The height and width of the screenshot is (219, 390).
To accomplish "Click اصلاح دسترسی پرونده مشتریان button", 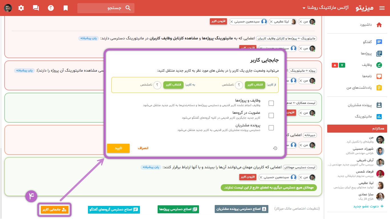I will point(242,209).
